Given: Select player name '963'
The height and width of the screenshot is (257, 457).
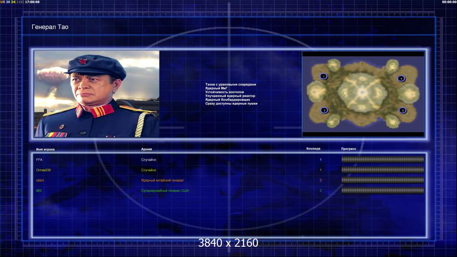Looking at the screenshot, I should coord(39,191).
